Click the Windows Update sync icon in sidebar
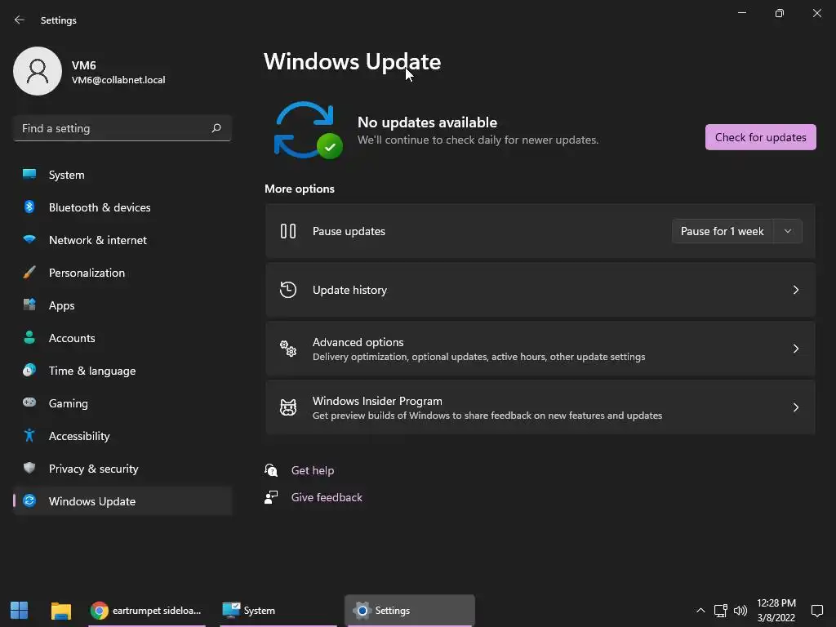Image resolution: width=836 pixels, height=627 pixels. pos(29,500)
